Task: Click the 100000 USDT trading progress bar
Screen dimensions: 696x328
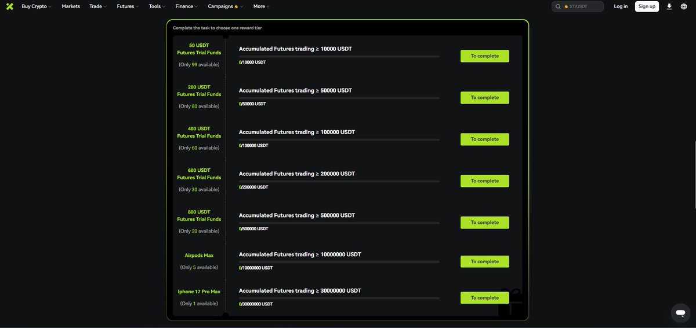Action: tap(339, 139)
